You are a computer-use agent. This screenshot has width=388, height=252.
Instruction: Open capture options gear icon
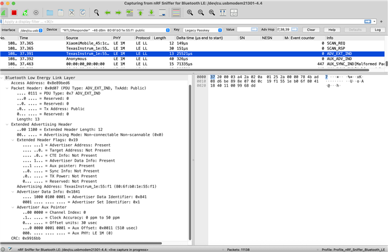(36, 12)
